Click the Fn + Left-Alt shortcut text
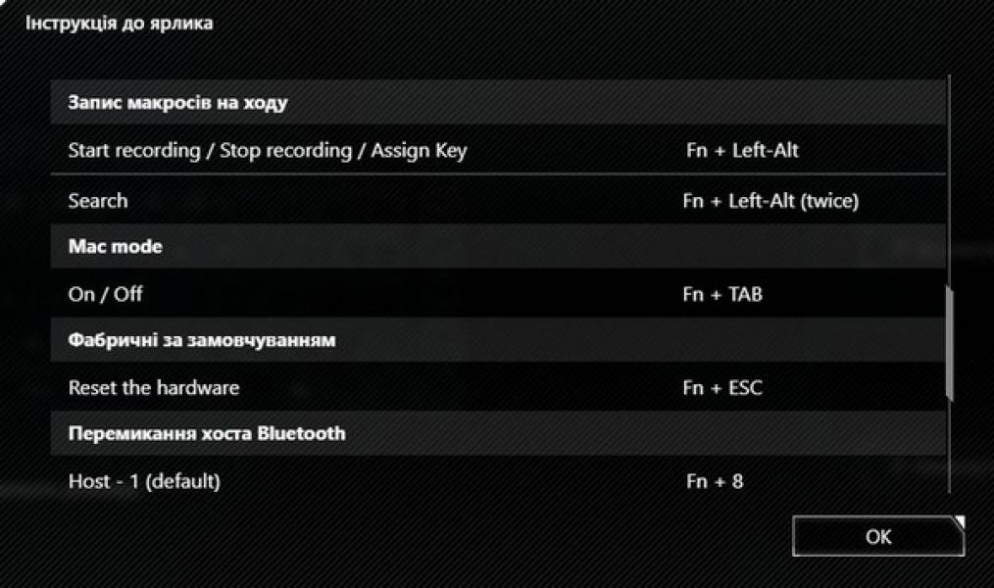Viewport: 994px width, 588px height. pyautogui.click(x=743, y=151)
